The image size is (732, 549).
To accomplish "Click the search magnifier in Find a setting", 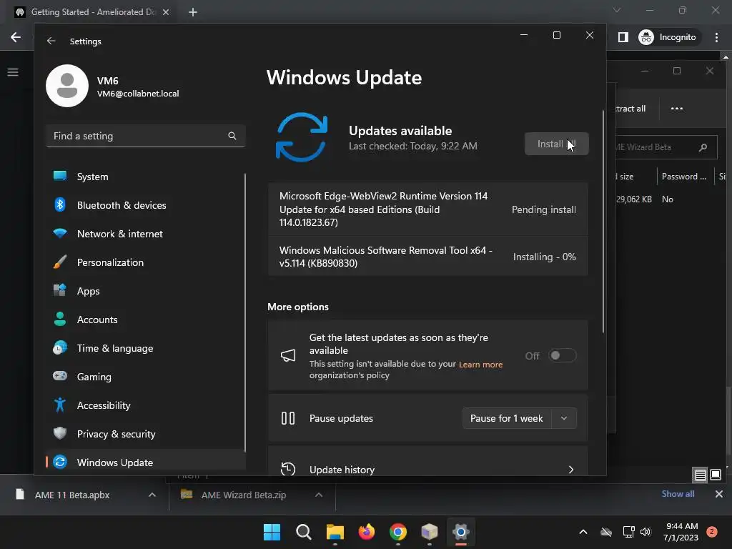I will [232, 136].
